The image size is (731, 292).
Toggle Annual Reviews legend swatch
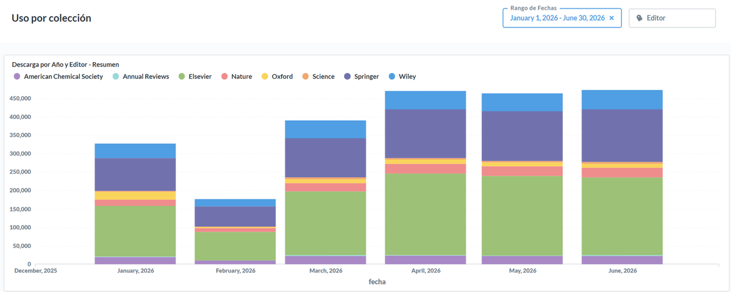(x=116, y=77)
